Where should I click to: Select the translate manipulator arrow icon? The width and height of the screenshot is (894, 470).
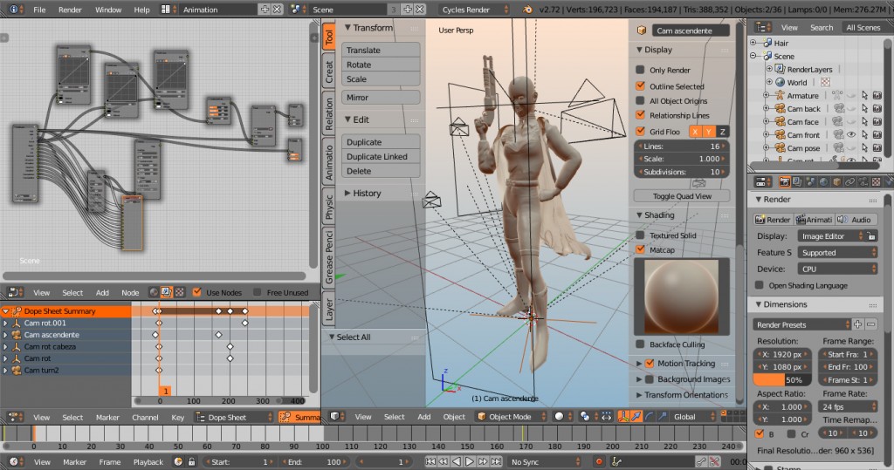(x=636, y=417)
